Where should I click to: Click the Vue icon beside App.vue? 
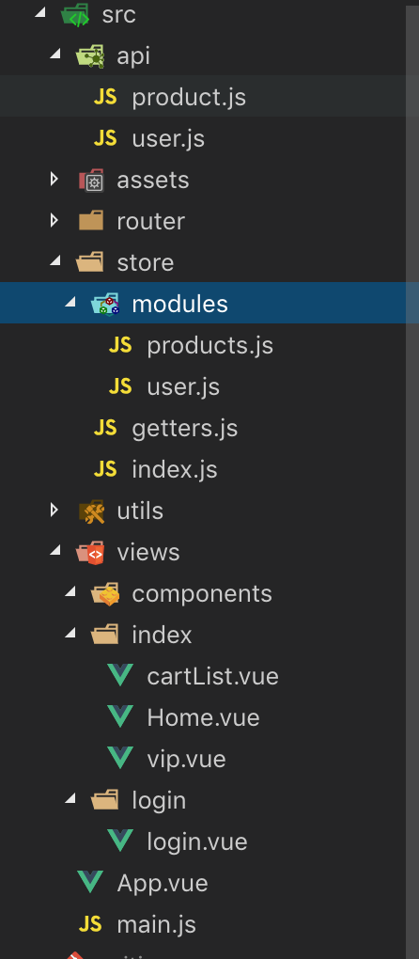(x=90, y=883)
